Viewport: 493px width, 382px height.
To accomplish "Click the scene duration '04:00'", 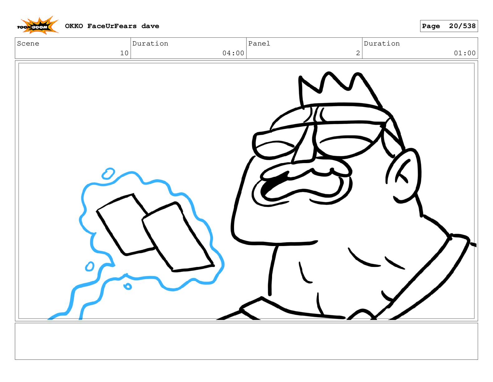I will click(x=233, y=53).
